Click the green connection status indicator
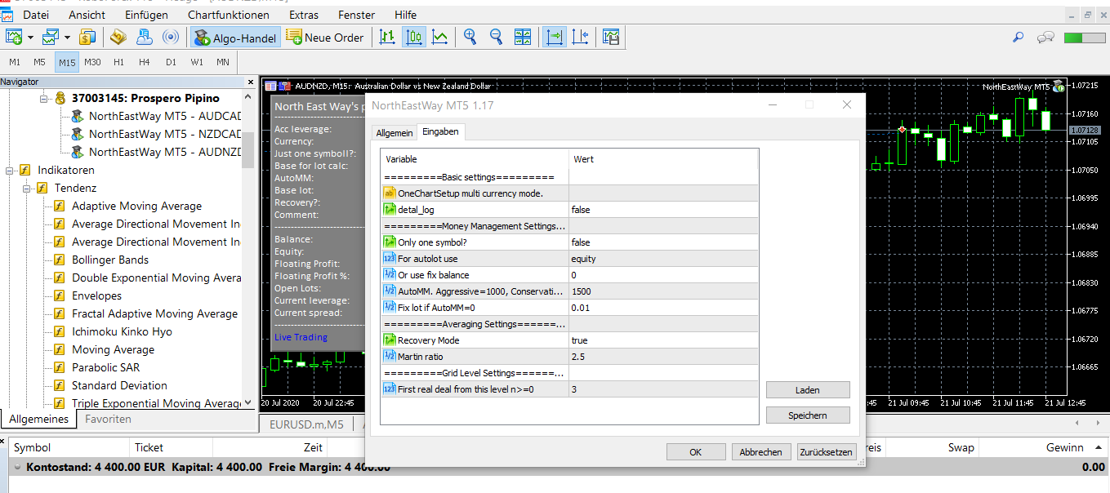1110x493 pixels. (1085, 38)
